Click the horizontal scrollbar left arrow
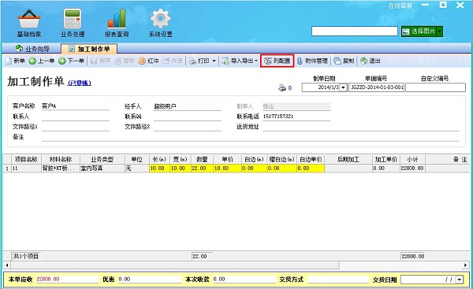The image size is (473, 289). point(7,265)
